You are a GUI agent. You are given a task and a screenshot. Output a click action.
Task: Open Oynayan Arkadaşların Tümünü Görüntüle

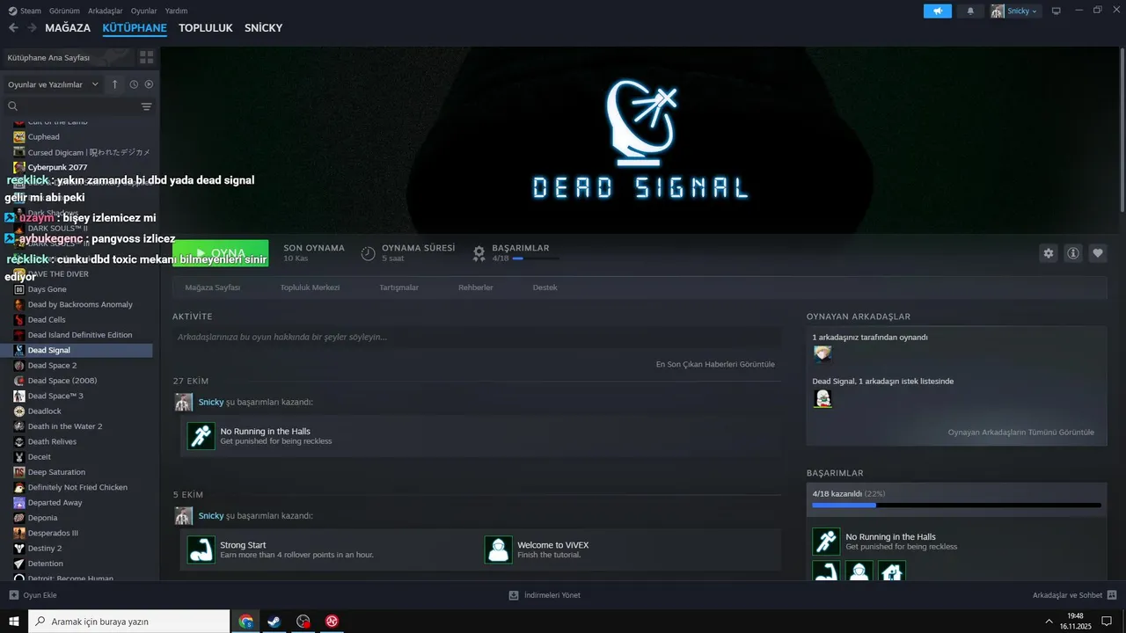(1021, 433)
